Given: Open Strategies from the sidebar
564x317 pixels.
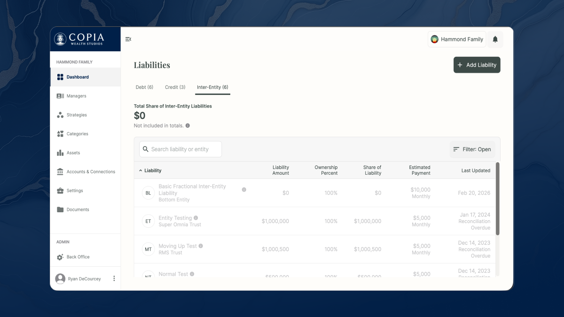Looking at the screenshot, I should point(76,115).
